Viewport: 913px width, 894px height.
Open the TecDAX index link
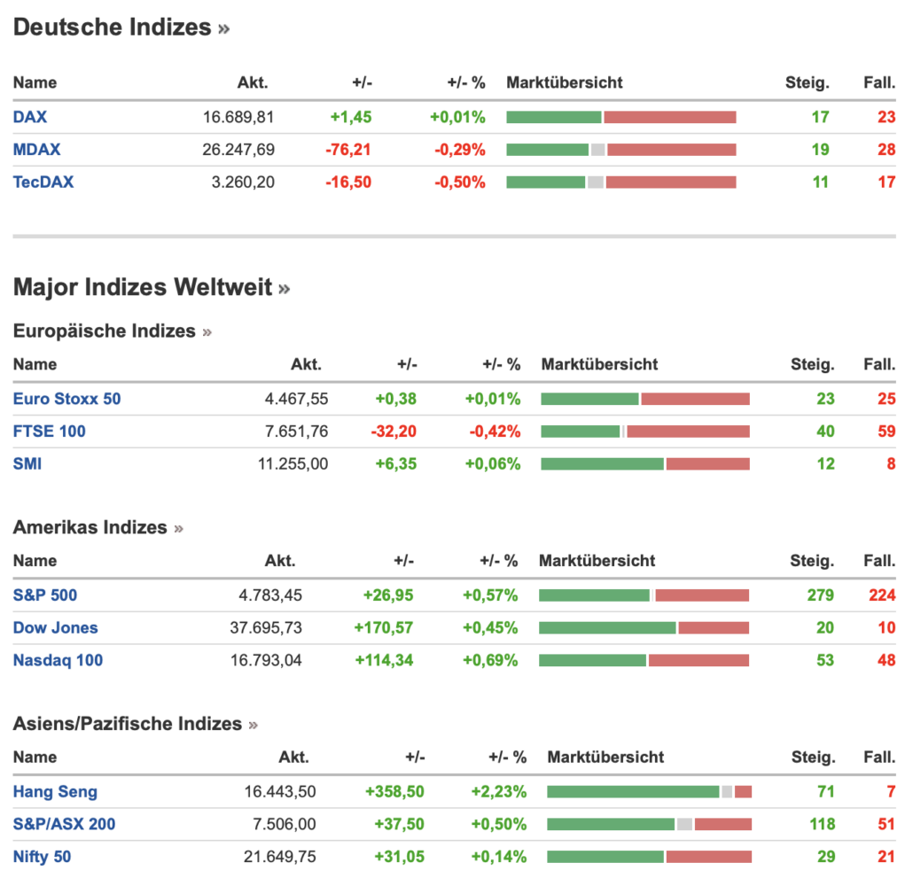tap(43, 183)
